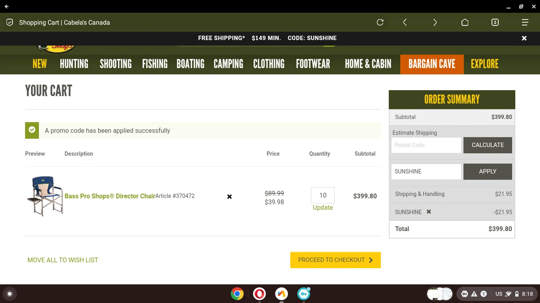The height and width of the screenshot is (303, 540).
Task: Open the browser home page
Action: pos(465,22)
